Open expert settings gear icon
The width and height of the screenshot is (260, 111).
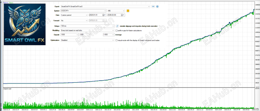tap(157, 6)
